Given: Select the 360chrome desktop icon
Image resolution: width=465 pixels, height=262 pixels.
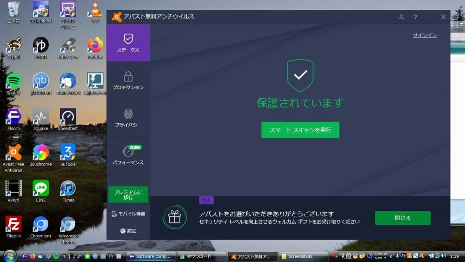Looking at the screenshot, I should [40, 155].
